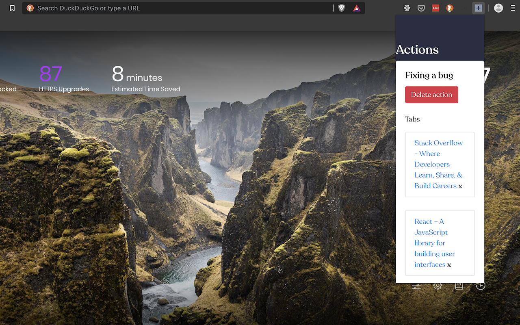
Task: Open the customize sliders icon on new tab page
Action: click(416, 286)
